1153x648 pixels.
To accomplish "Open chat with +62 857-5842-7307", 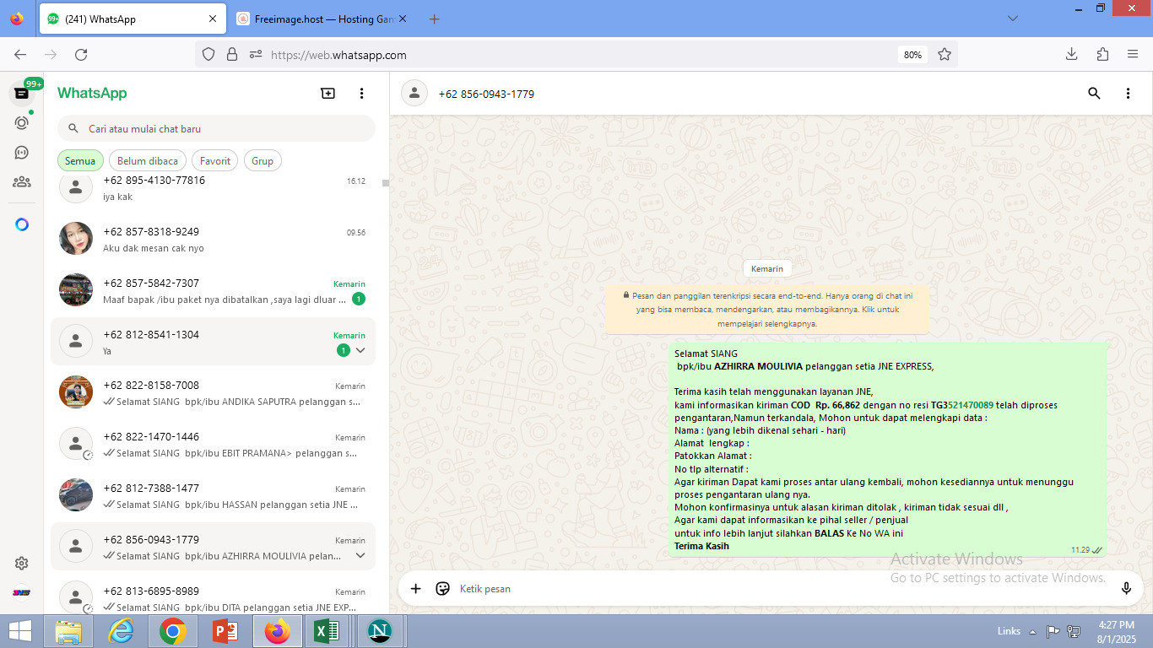I will [x=213, y=291].
